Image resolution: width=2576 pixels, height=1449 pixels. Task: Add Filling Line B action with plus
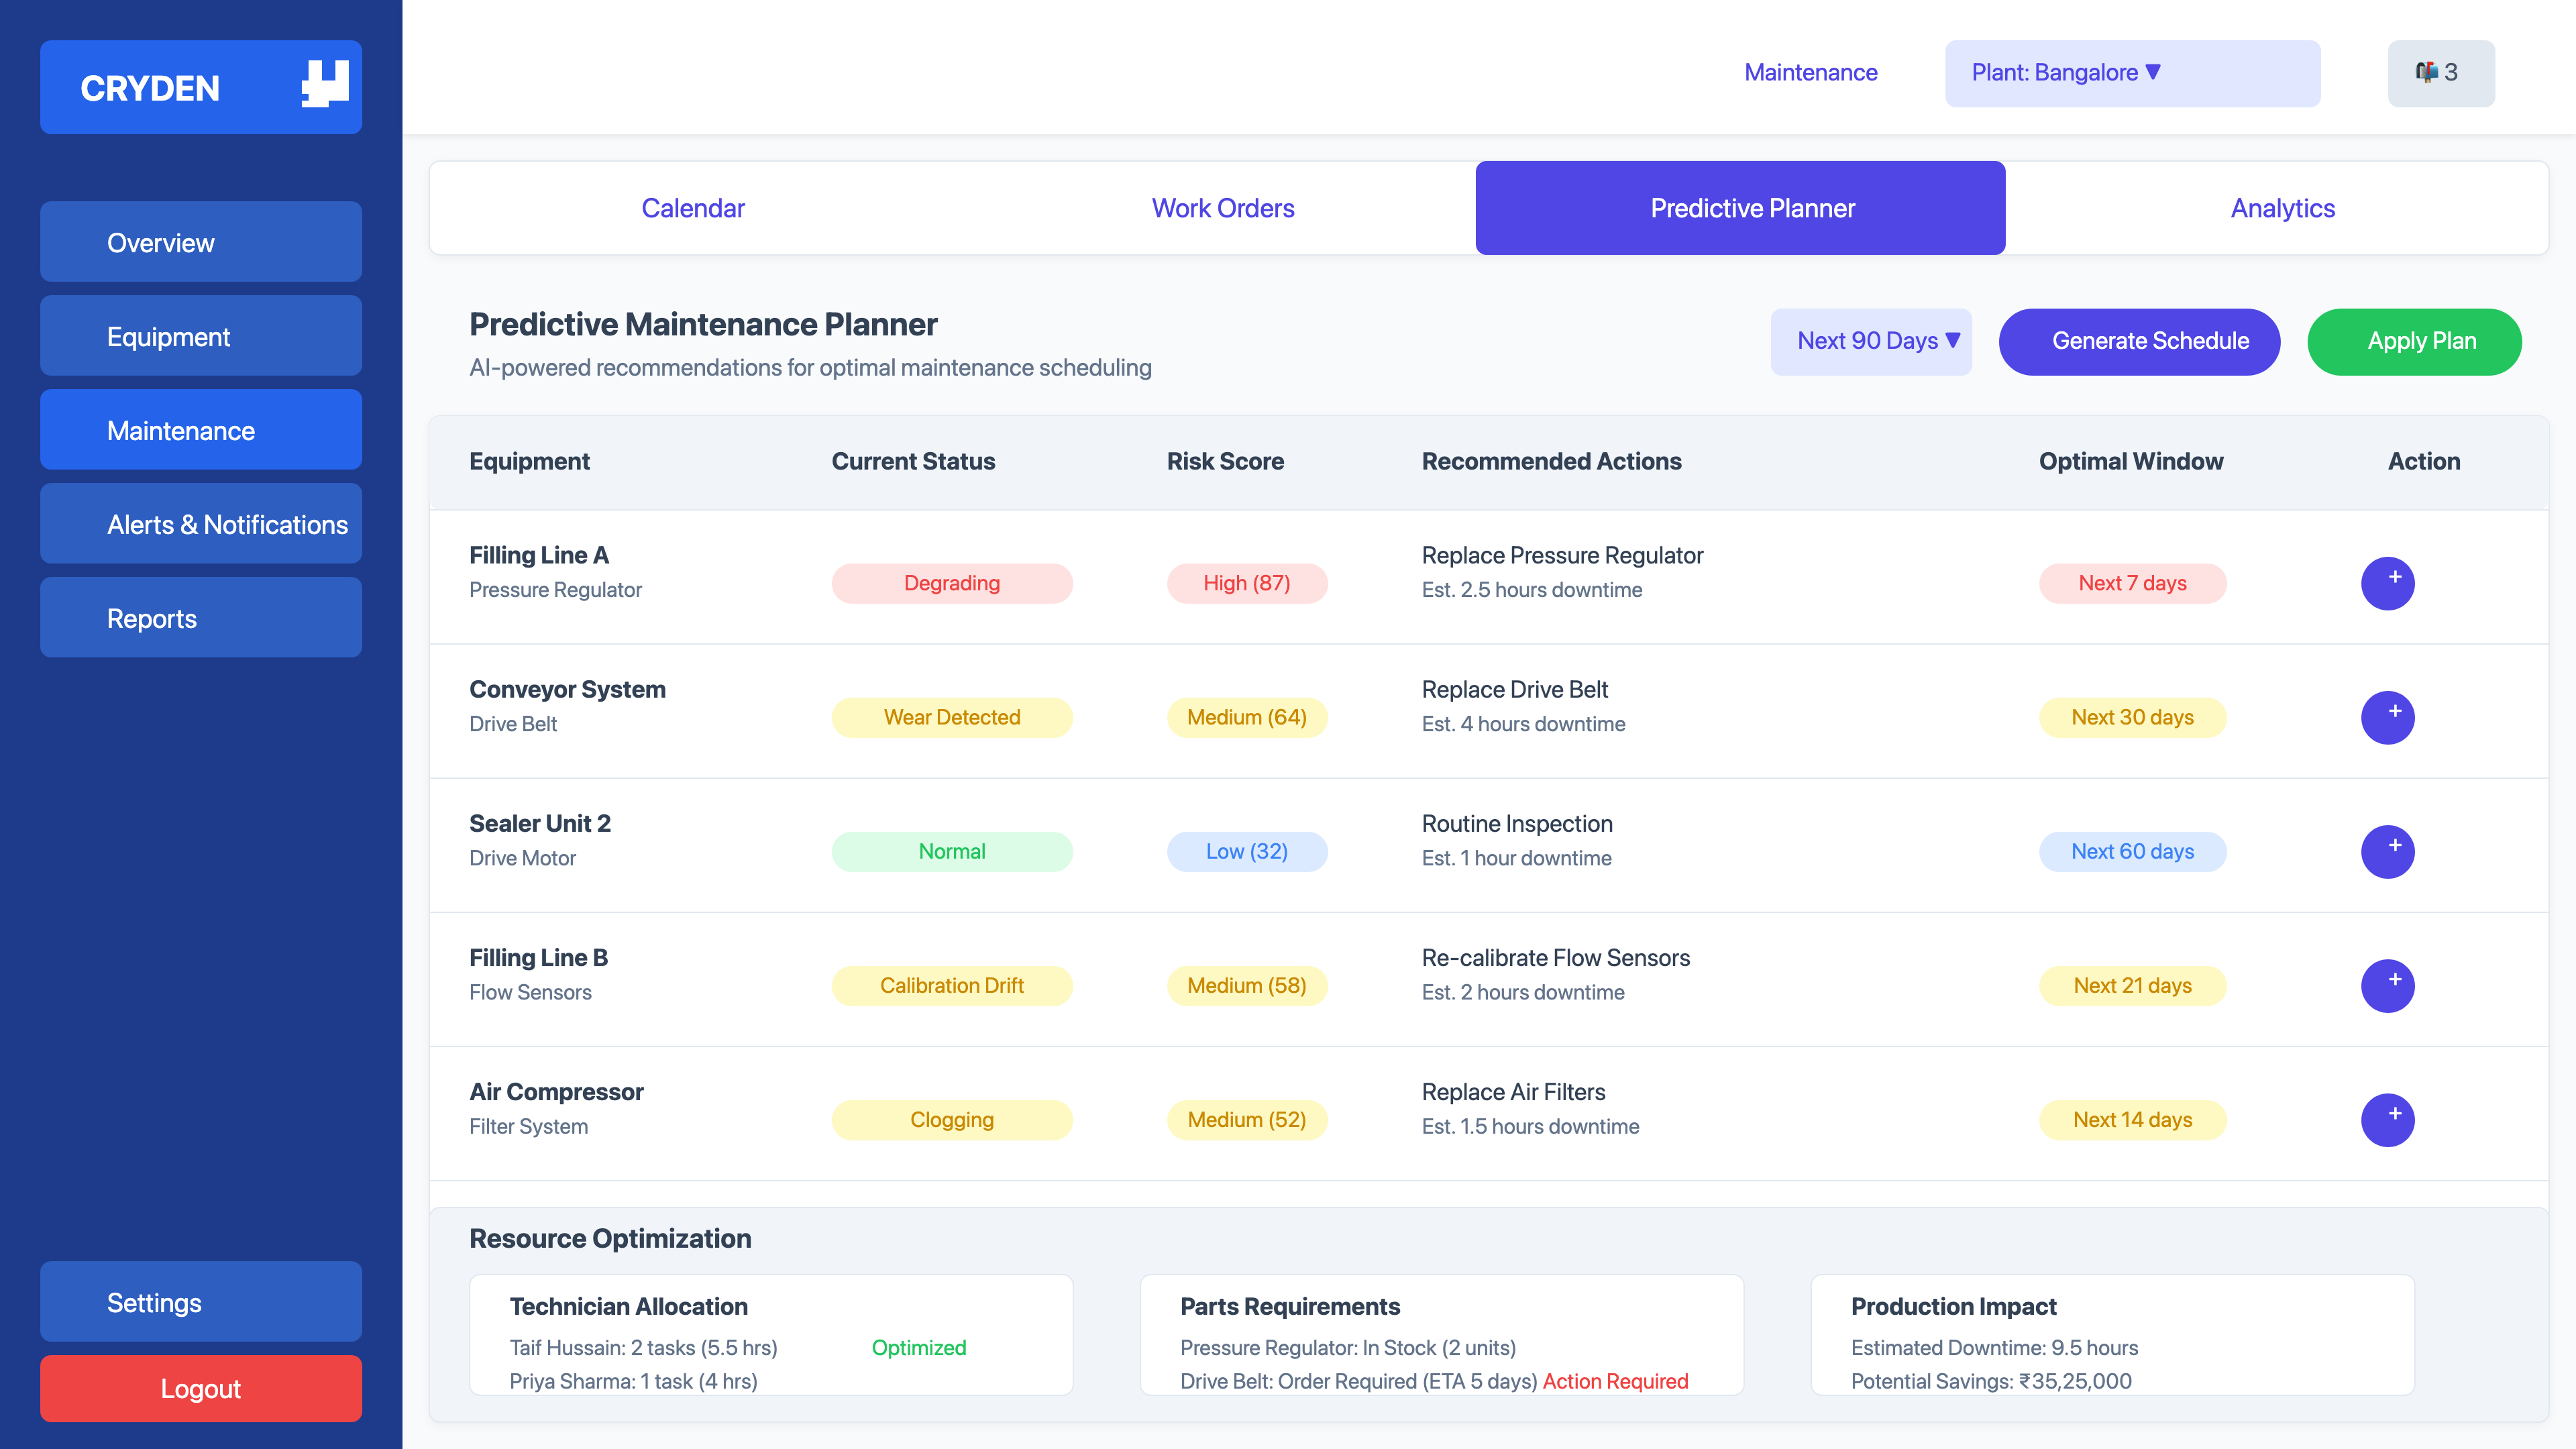2387,985
